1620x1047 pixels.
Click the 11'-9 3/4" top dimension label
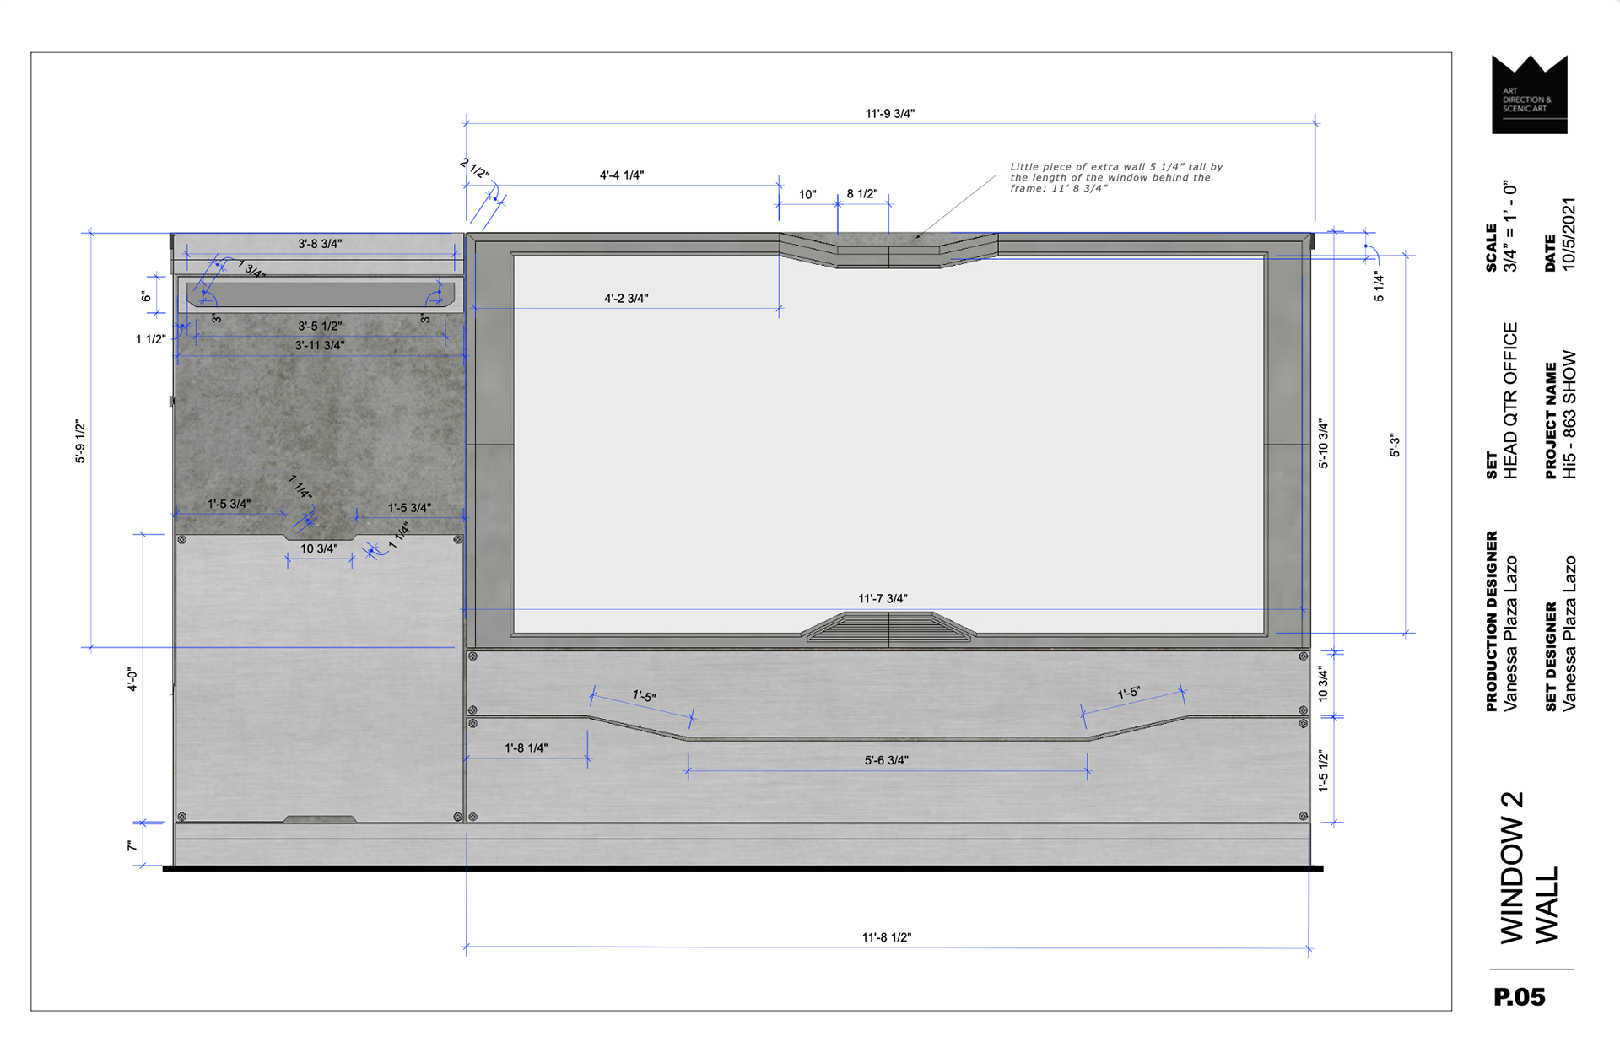pyautogui.click(x=889, y=113)
